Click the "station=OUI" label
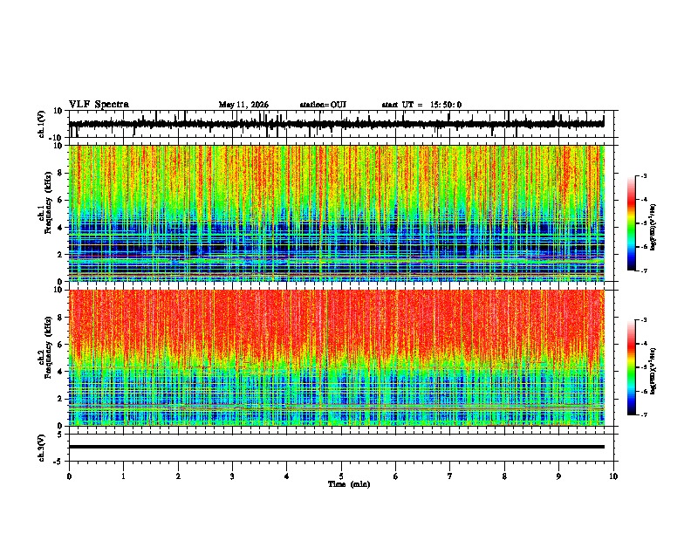The height and width of the screenshot is (534, 691). (323, 105)
